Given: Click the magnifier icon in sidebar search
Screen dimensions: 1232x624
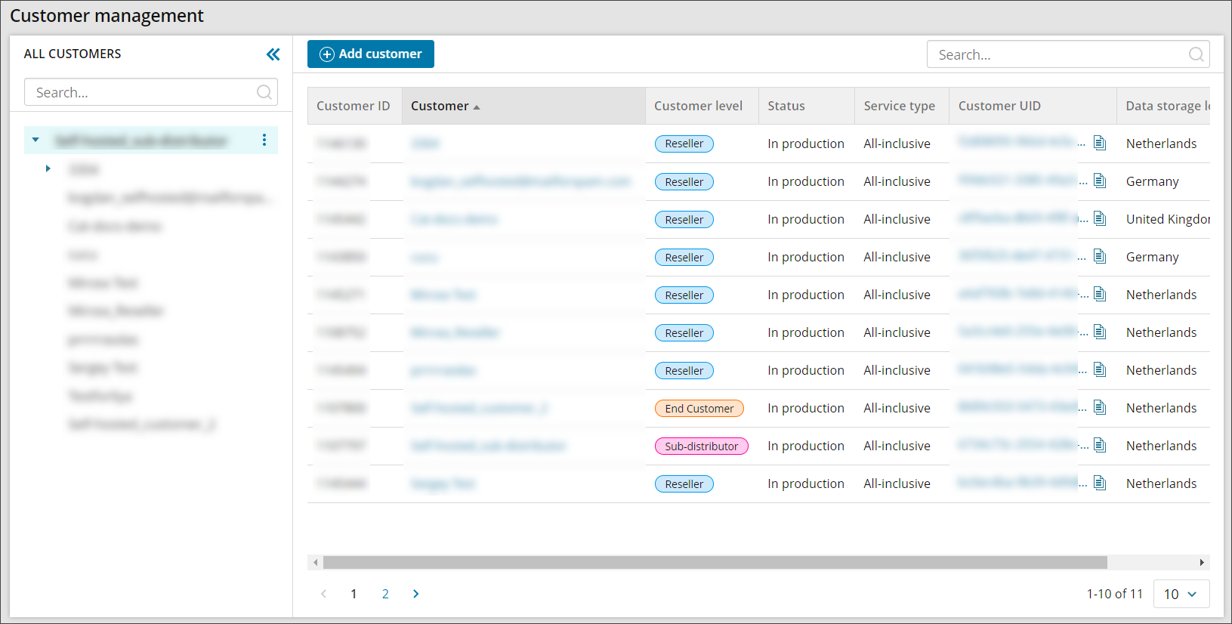Looking at the screenshot, I should [264, 92].
